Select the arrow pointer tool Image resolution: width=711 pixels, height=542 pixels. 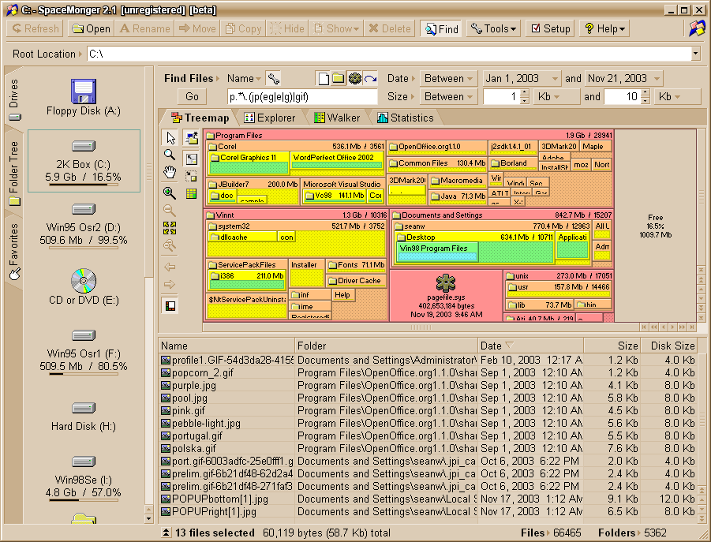(x=170, y=137)
